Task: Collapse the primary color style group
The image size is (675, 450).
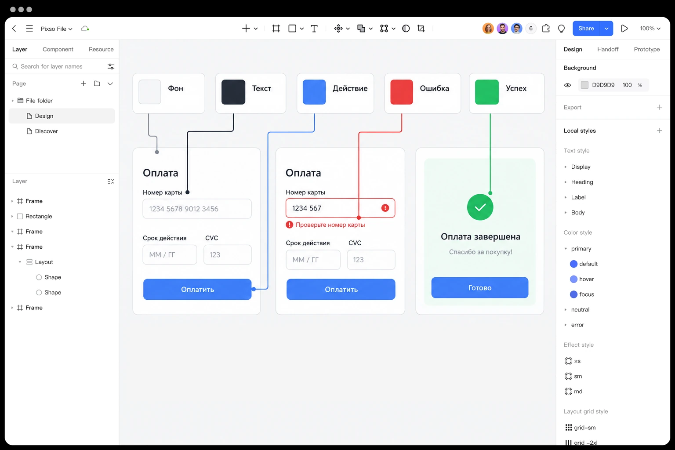Action: [x=566, y=249]
